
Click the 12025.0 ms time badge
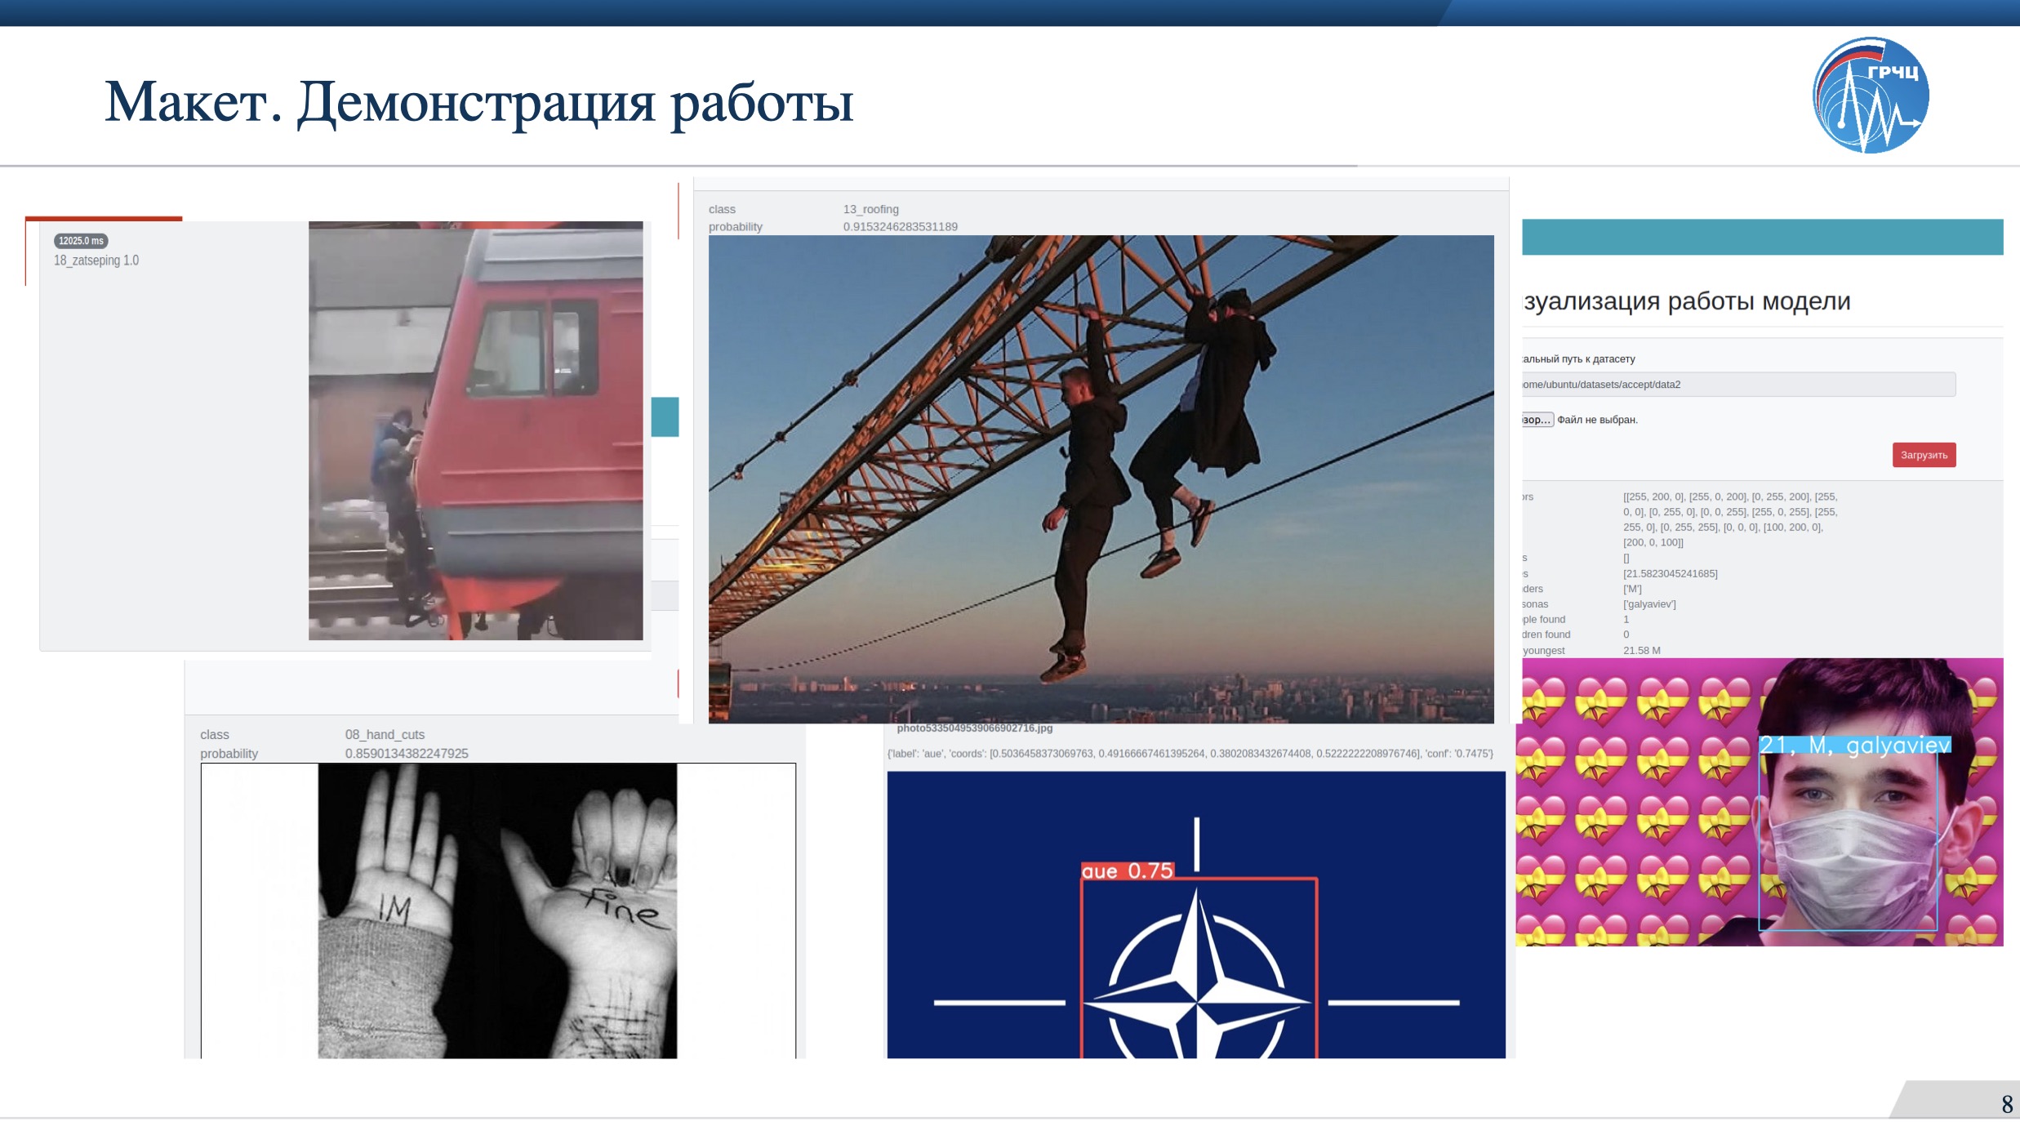coord(81,241)
